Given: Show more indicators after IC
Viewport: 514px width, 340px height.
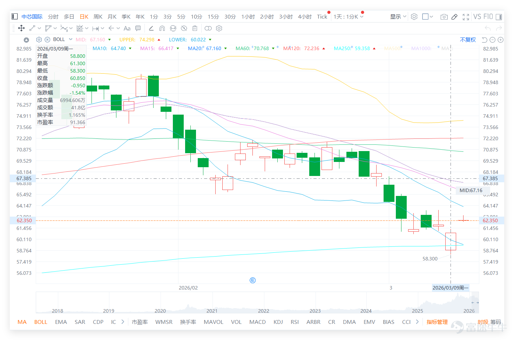Looking at the screenshot, I should pos(123,321).
